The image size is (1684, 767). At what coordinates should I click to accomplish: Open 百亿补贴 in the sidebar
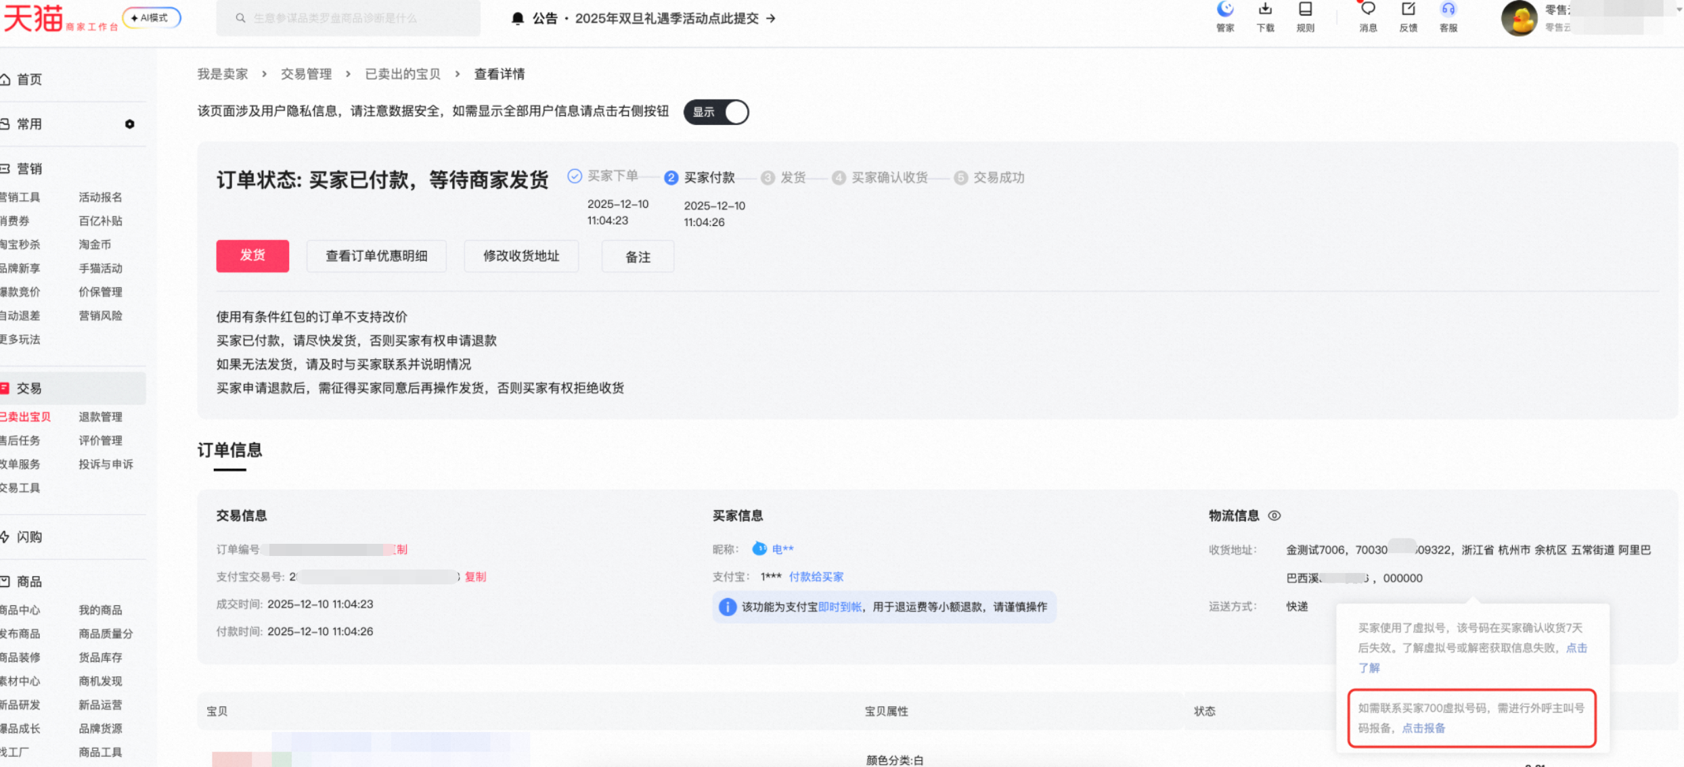coord(100,220)
